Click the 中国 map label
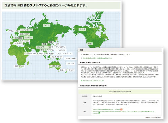Screen dimensions: 168x123 coord(44,44)
